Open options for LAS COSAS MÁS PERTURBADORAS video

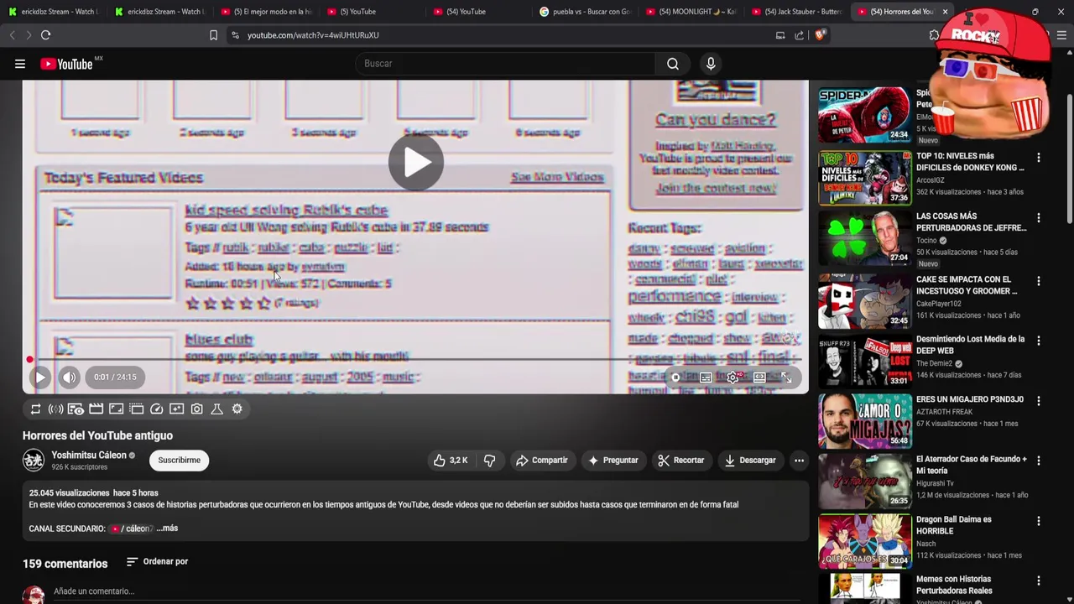[1038, 218]
